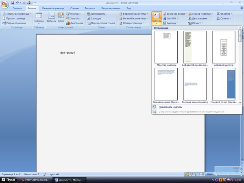Open the Пуск start menu
Viewport: 244px width, 183px height.
[9, 180]
